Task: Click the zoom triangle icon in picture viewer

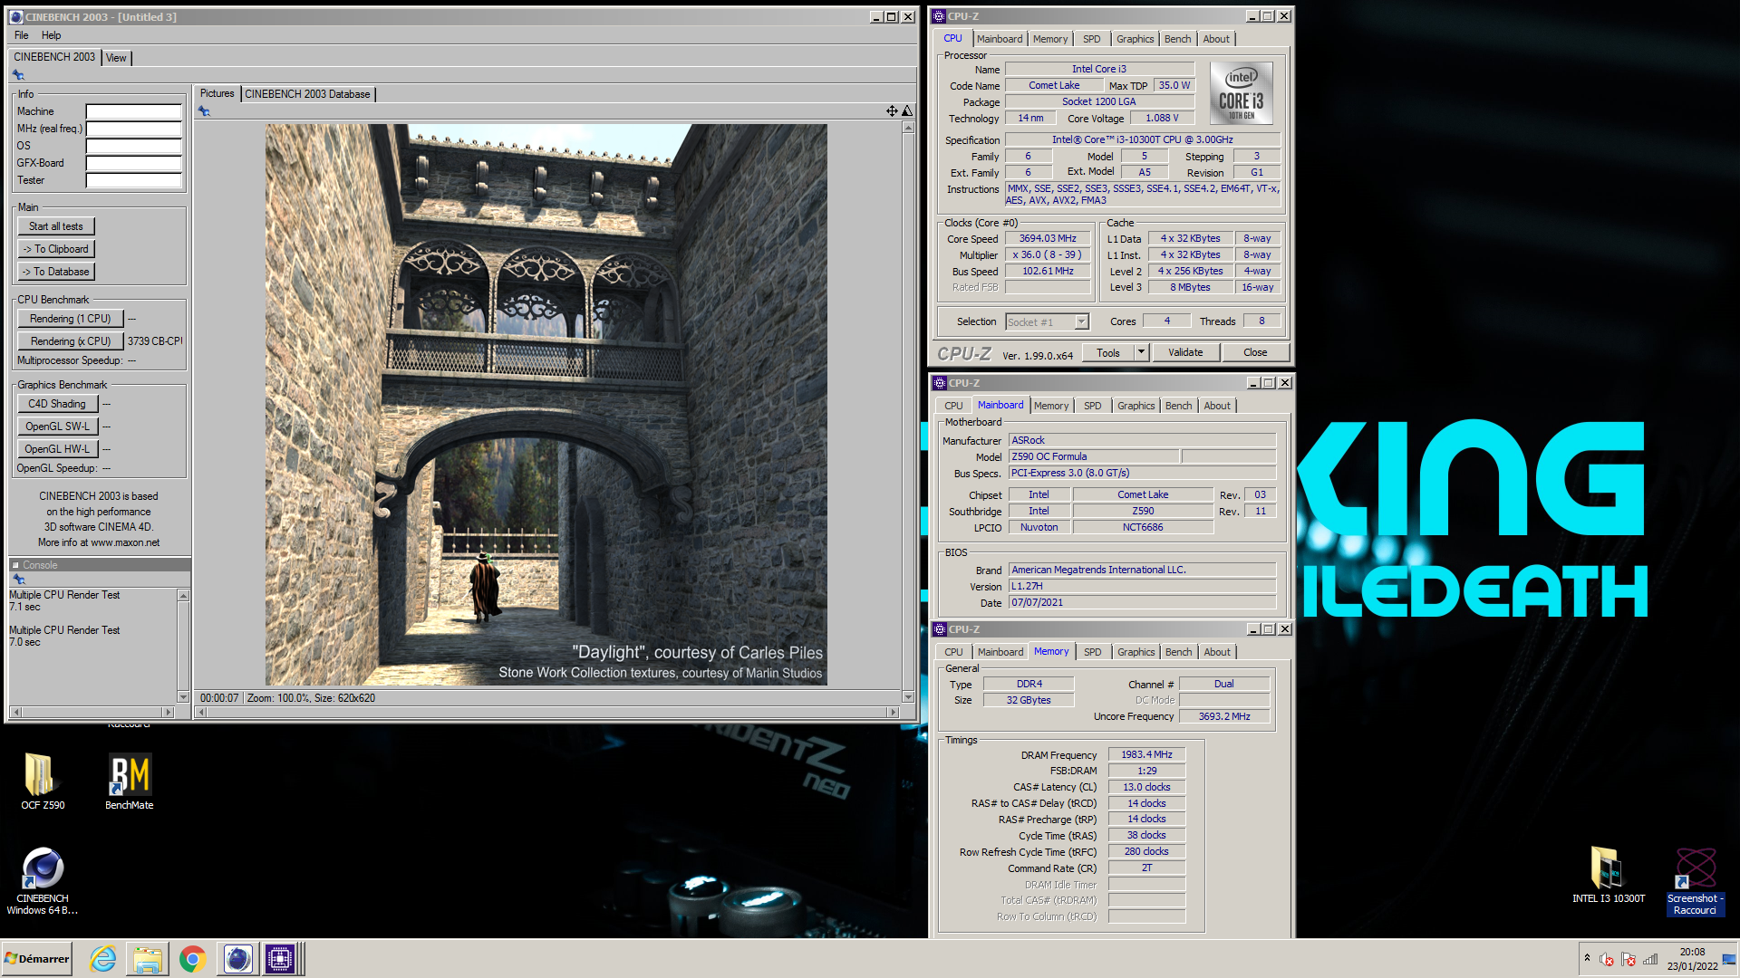Action: (x=907, y=110)
